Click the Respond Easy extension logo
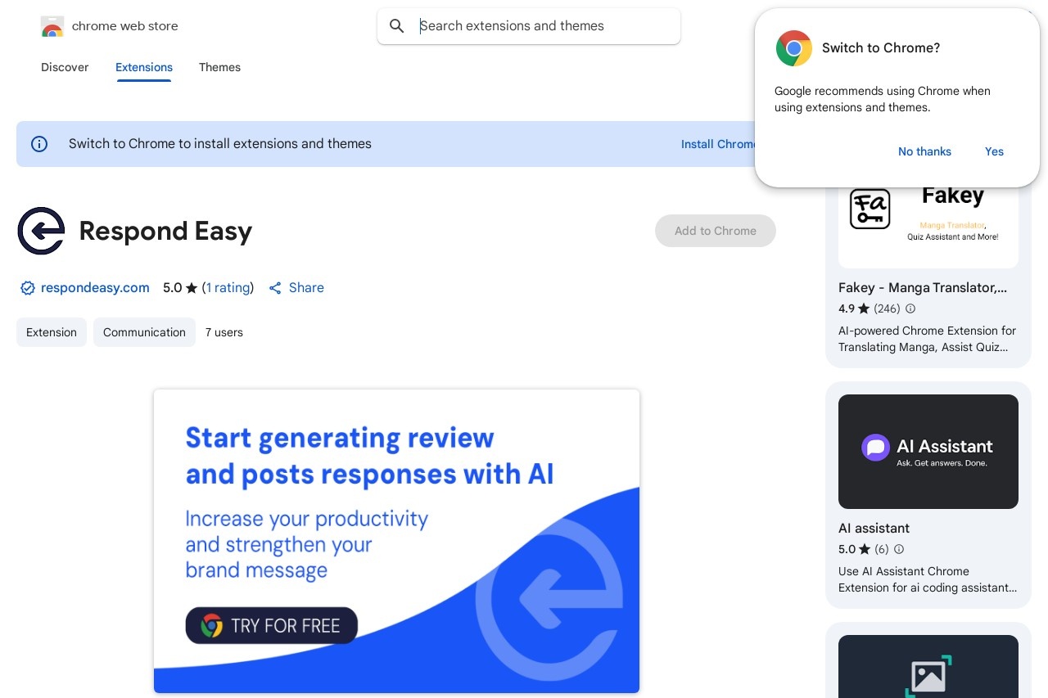Image resolution: width=1048 pixels, height=698 pixels. tap(41, 231)
